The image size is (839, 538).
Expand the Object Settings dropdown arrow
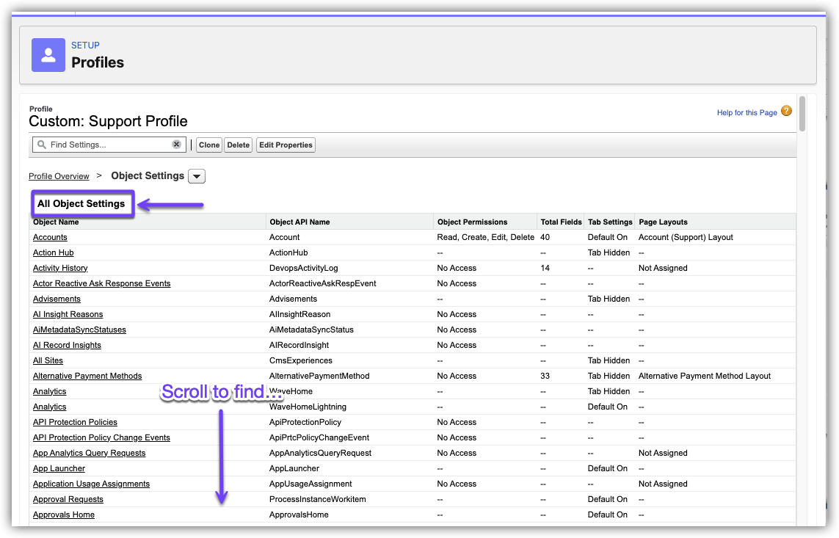(197, 176)
